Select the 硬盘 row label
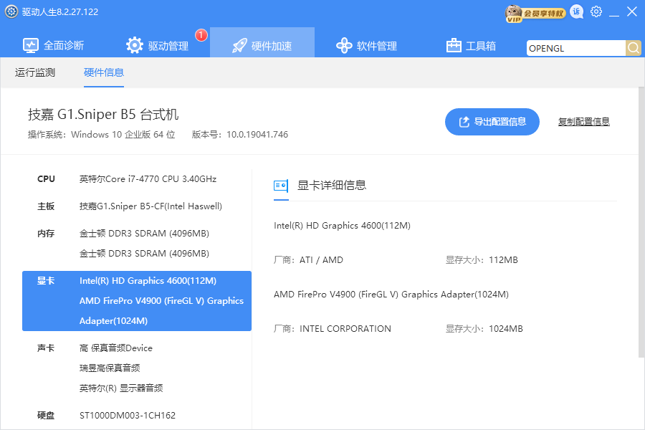Image resolution: width=645 pixels, height=430 pixels. click(46, 416)
